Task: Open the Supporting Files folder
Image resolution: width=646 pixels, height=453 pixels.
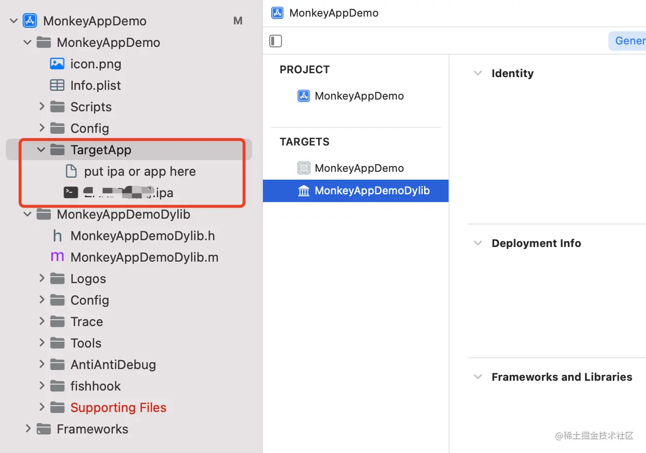Action: pos(118,407)
